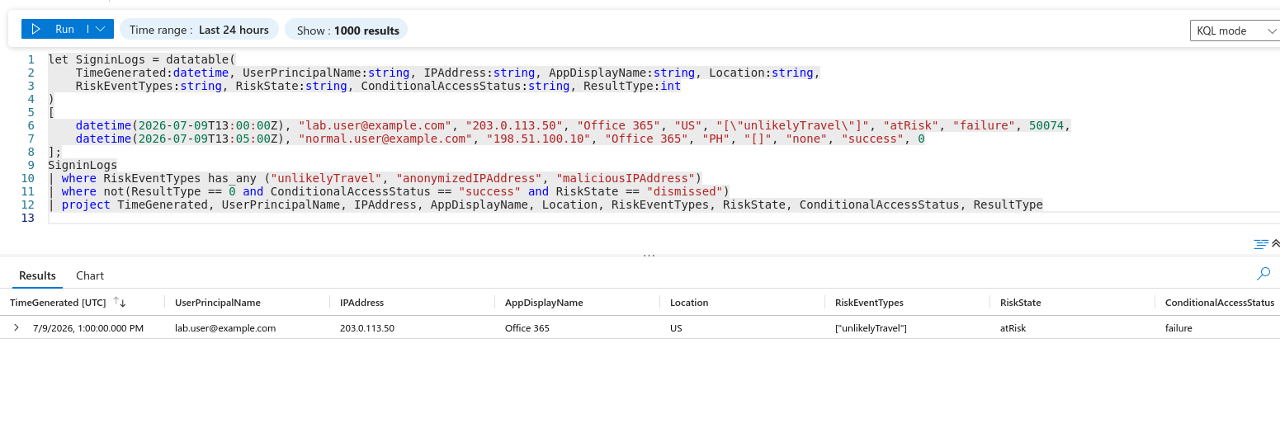Select the 203.0.113.50 cell in results grid

pos(367,327)
